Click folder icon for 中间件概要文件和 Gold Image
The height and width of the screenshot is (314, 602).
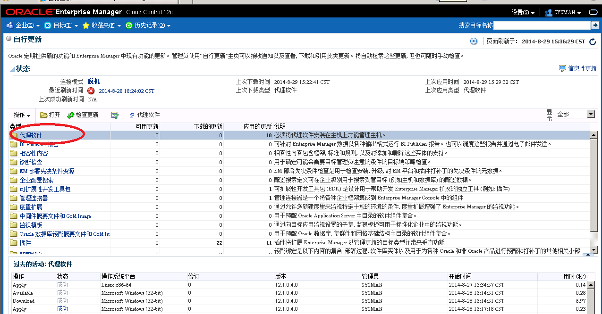pyautogui.click(x=14, y=216)
